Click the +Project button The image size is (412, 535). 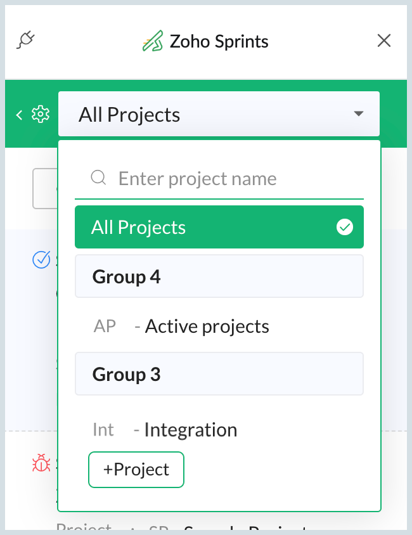click(136, 470)
